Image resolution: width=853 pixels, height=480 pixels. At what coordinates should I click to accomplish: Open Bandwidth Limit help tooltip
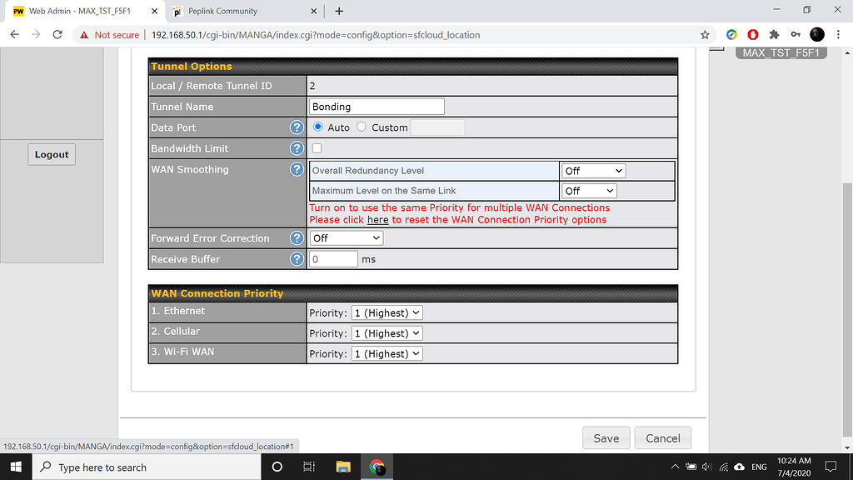[297, 147]
